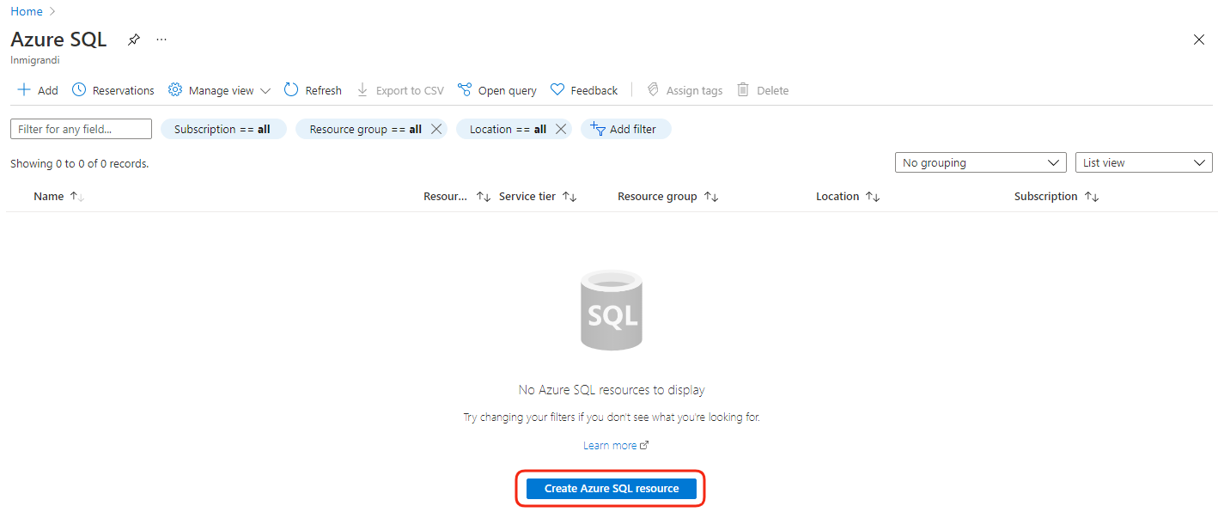This screenshot has height=512, width=1218.
Task: Click Create Azure SQL resource button
Action: pyautogui.click(x=612, y=489)
